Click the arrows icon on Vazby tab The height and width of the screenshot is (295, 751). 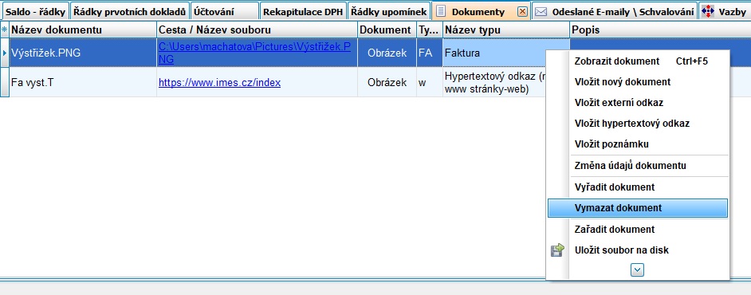tap(708, 11)
